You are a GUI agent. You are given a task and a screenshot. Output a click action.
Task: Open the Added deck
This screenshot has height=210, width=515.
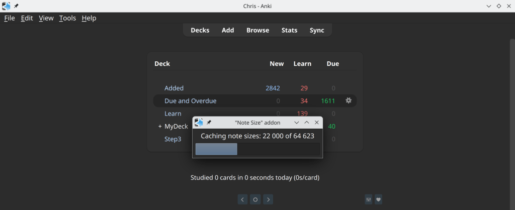(174, 88)
